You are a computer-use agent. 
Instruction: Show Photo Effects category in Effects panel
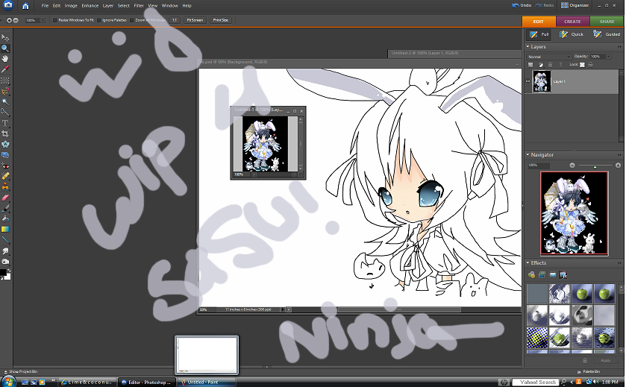(553, 275)
